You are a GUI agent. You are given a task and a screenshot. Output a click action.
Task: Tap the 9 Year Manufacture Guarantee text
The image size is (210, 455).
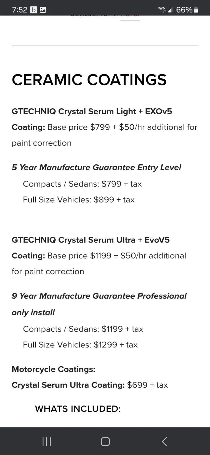tap(99, 304)
